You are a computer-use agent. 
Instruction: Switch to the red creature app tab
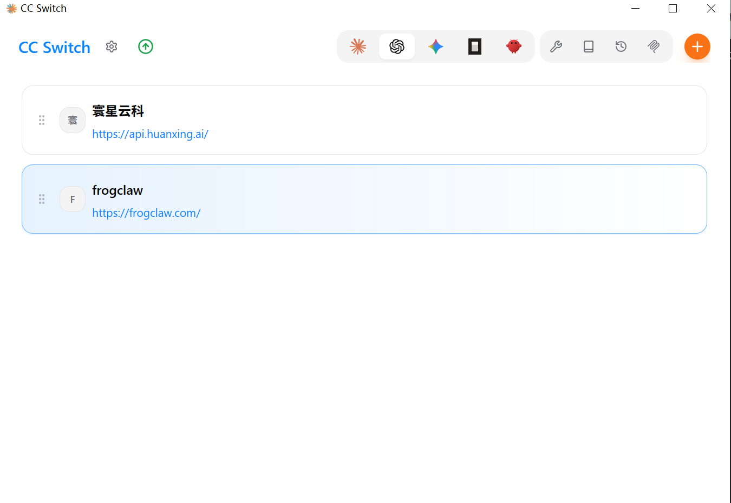tap(514, 47)
